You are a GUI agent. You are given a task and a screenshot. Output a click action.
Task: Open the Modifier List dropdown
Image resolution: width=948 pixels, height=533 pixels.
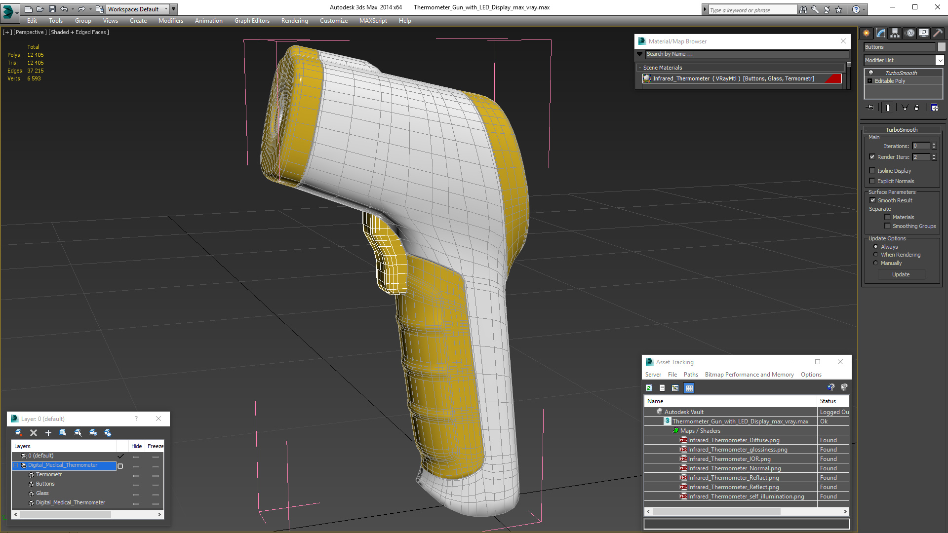940,60
